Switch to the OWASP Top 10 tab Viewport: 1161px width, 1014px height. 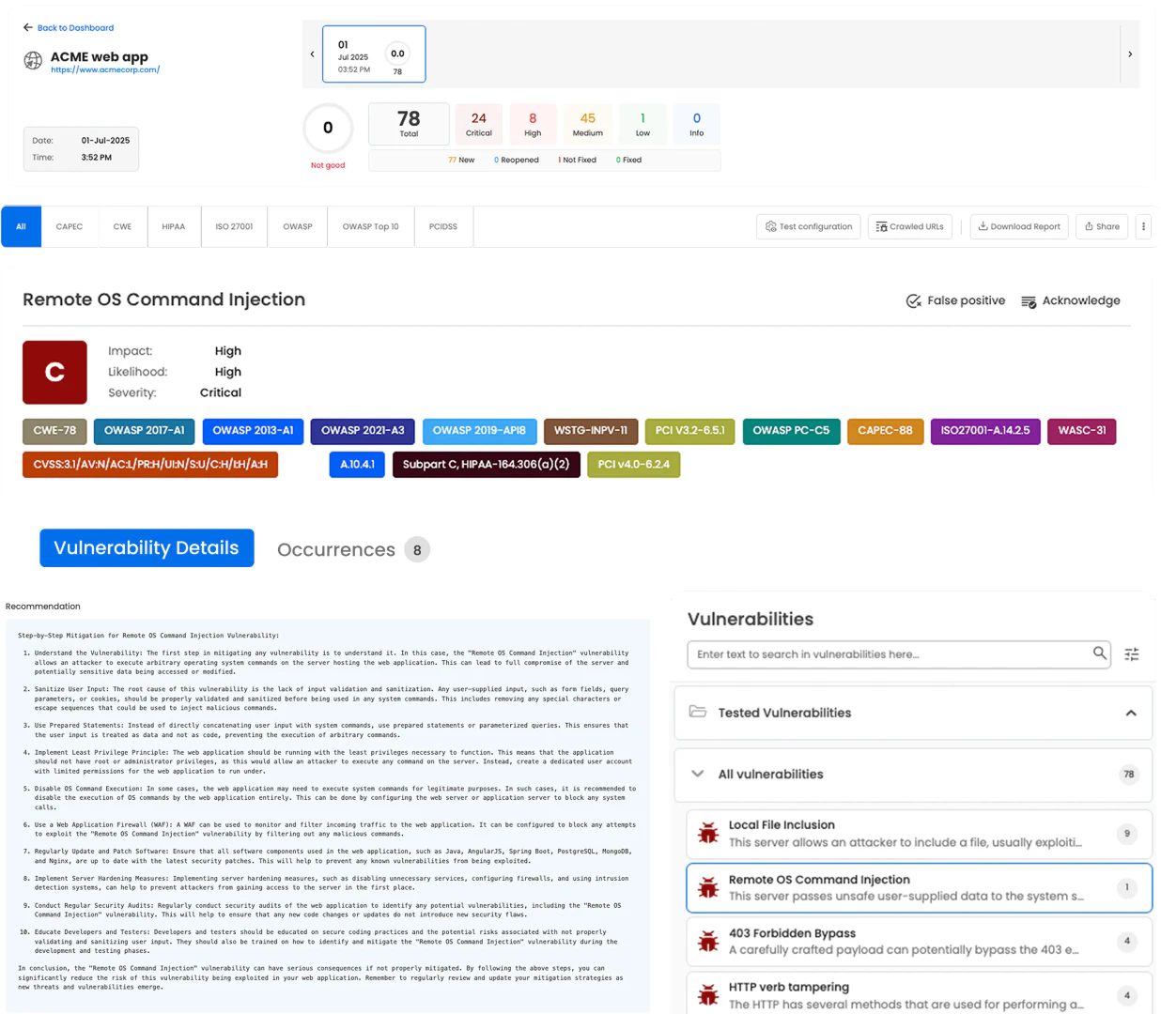[x=370, y=227]
